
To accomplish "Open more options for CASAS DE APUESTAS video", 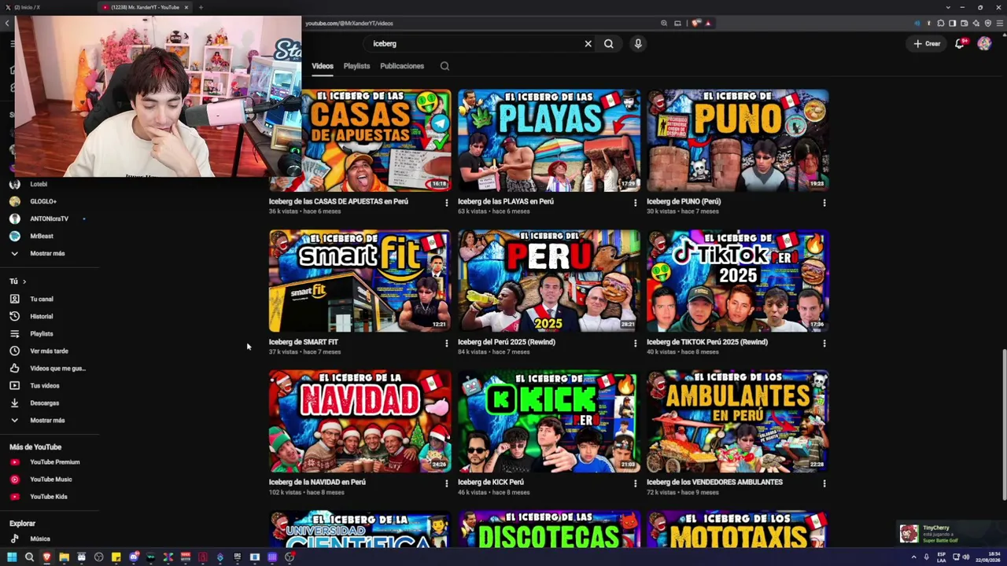I will click(x=446, y=203).
